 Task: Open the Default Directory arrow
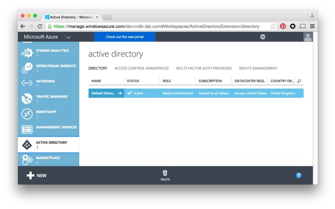120,93
